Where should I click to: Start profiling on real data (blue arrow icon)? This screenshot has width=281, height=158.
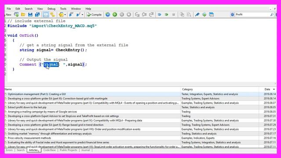(x=159, y=14)
